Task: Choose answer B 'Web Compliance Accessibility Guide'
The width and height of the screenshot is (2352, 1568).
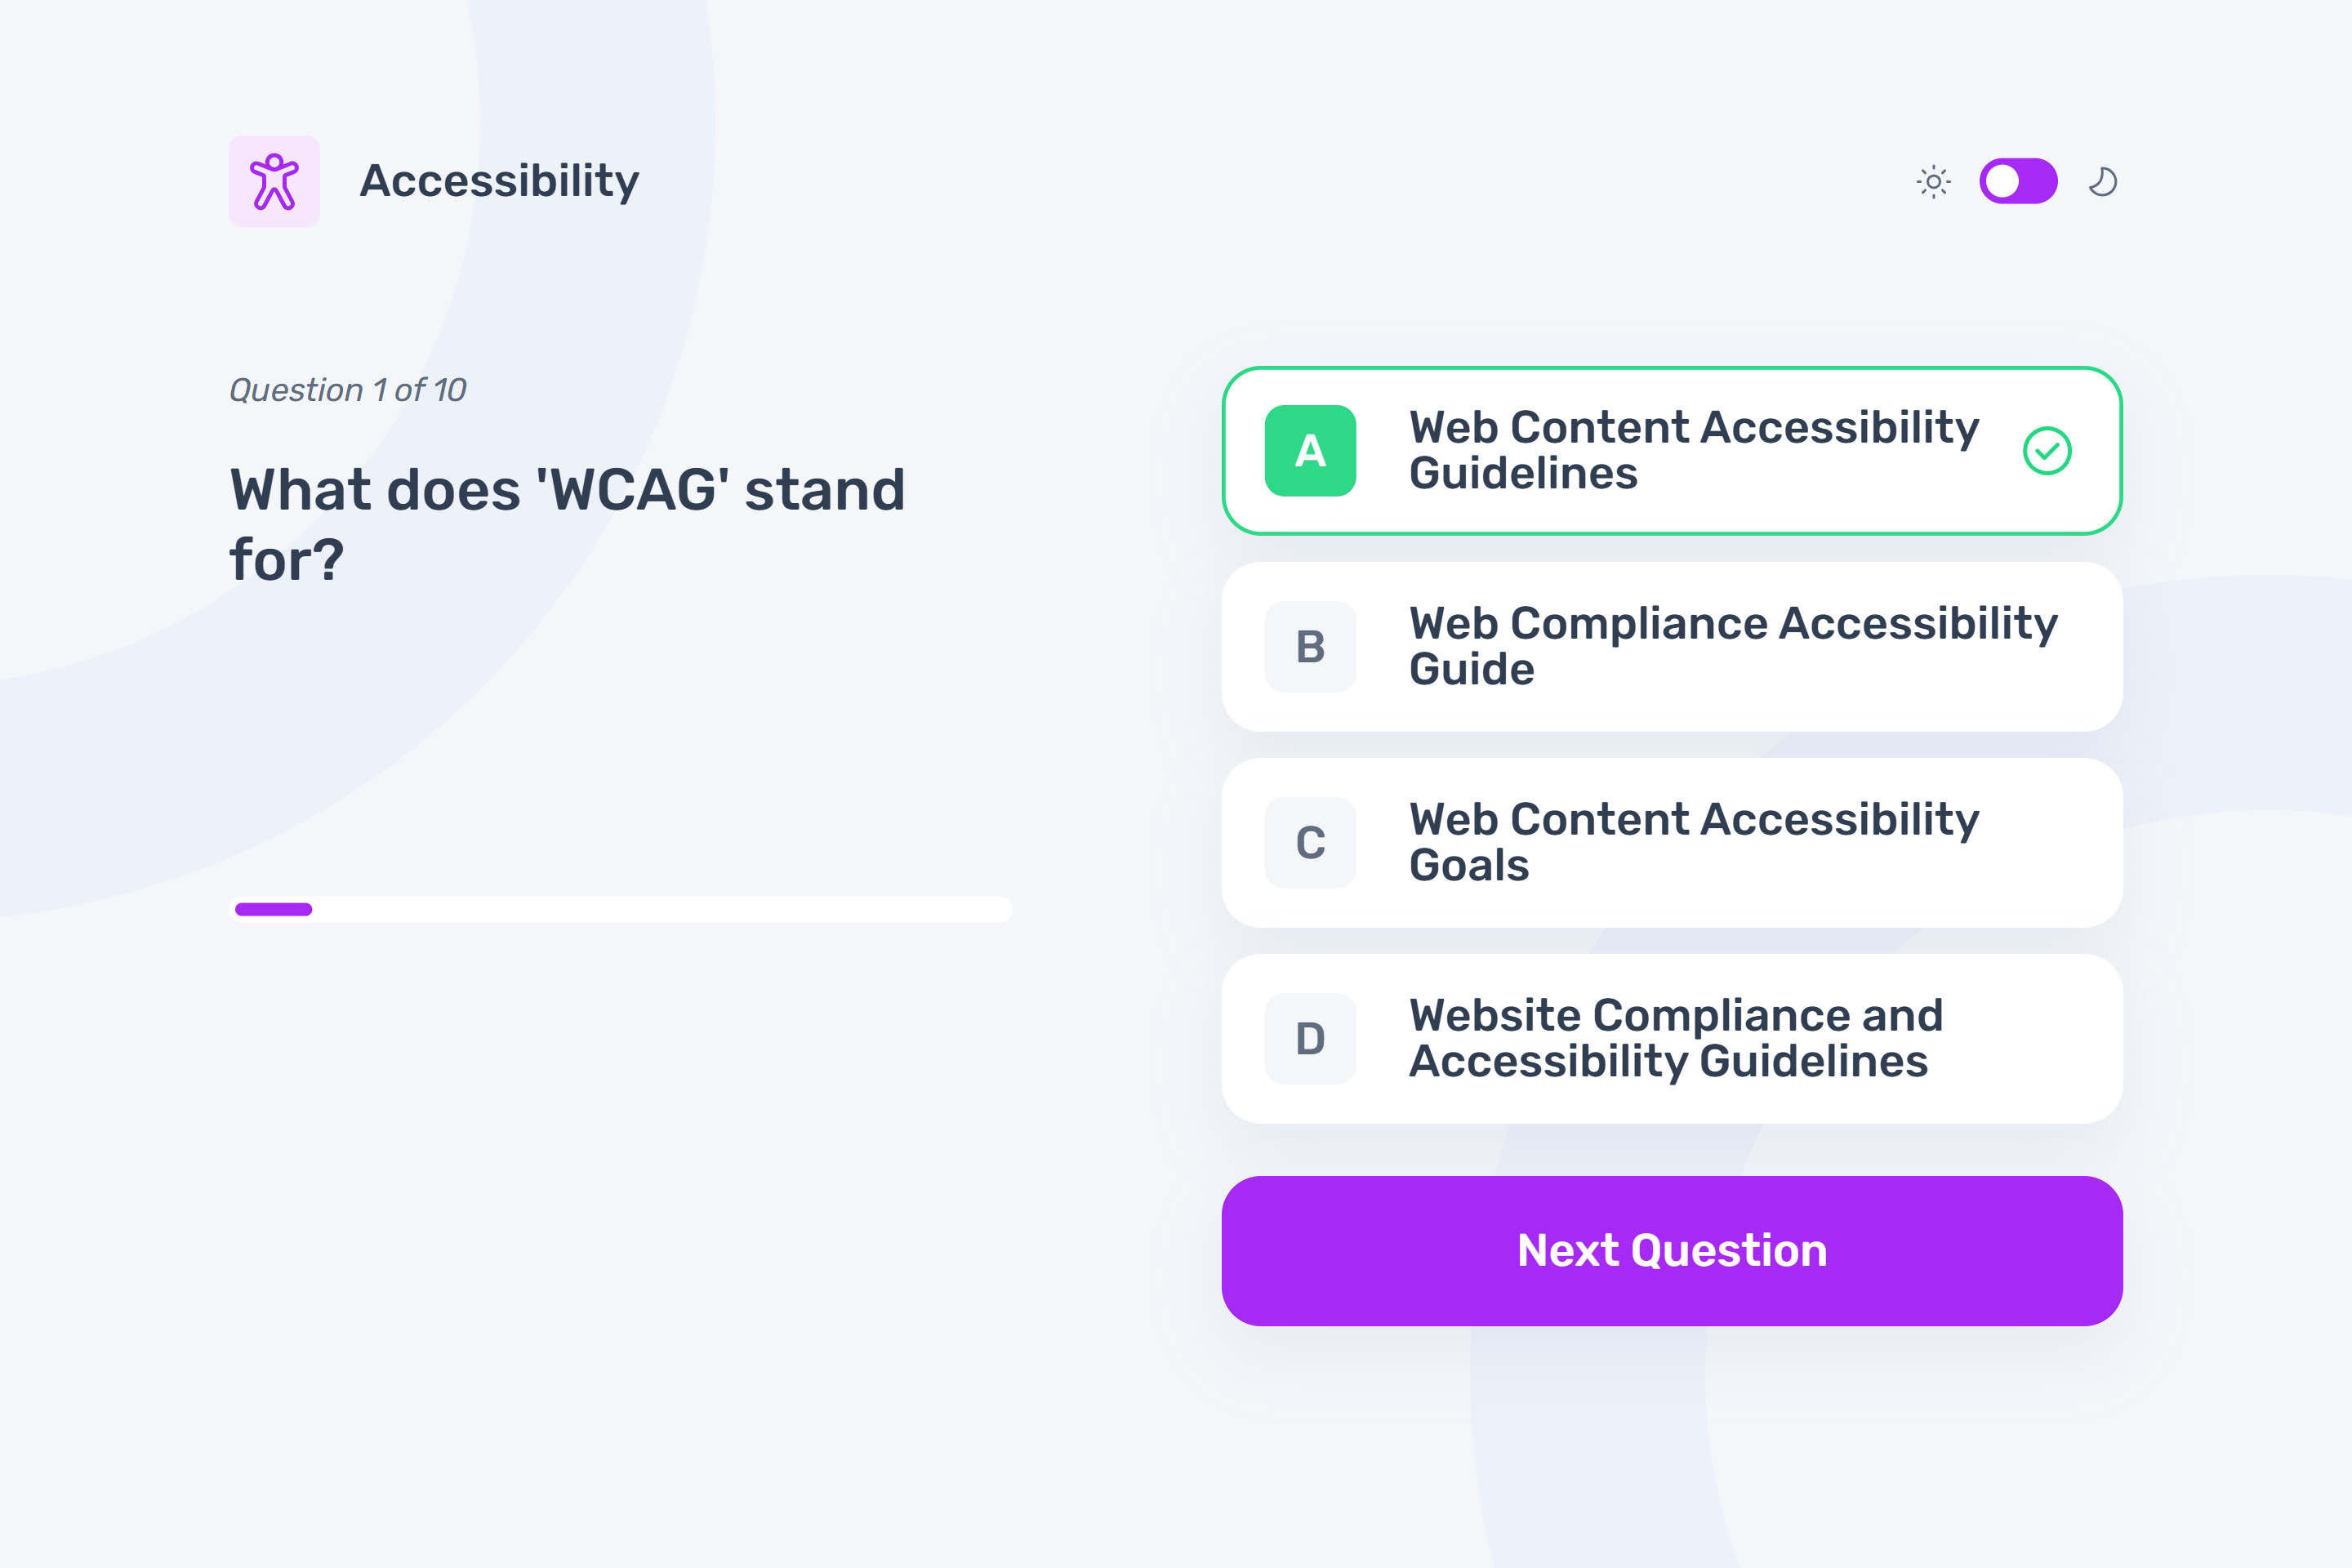Action: tap(1671, 647)
